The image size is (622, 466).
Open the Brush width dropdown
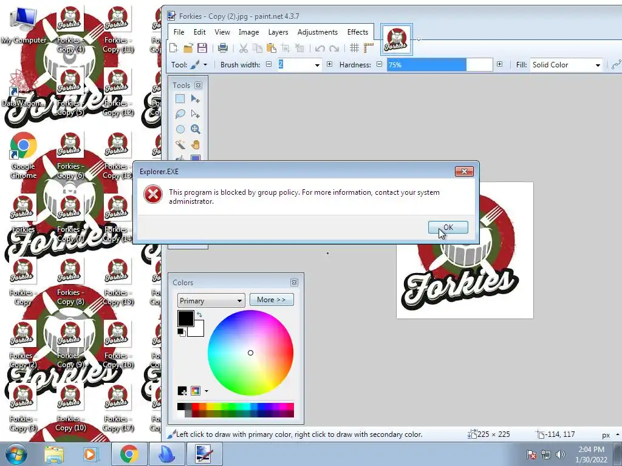pos(317,65)
